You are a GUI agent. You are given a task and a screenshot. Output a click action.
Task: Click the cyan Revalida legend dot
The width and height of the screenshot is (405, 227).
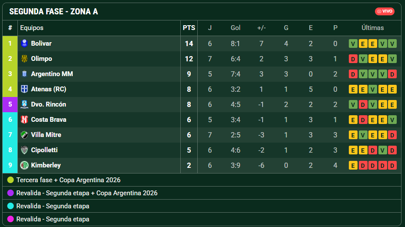10,206
